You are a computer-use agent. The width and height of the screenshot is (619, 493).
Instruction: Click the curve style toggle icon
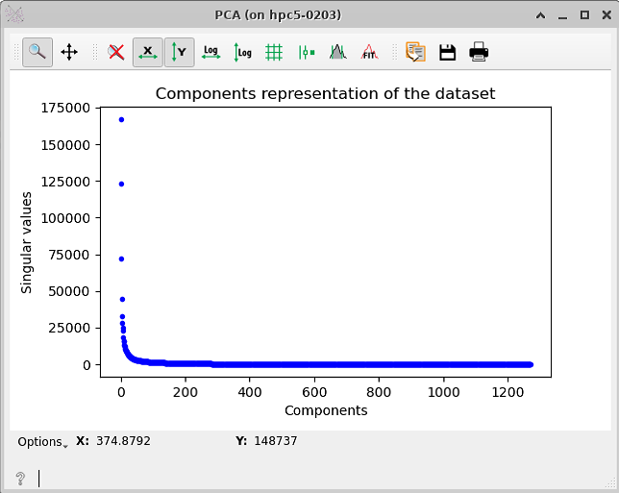(x=306, y=52)
